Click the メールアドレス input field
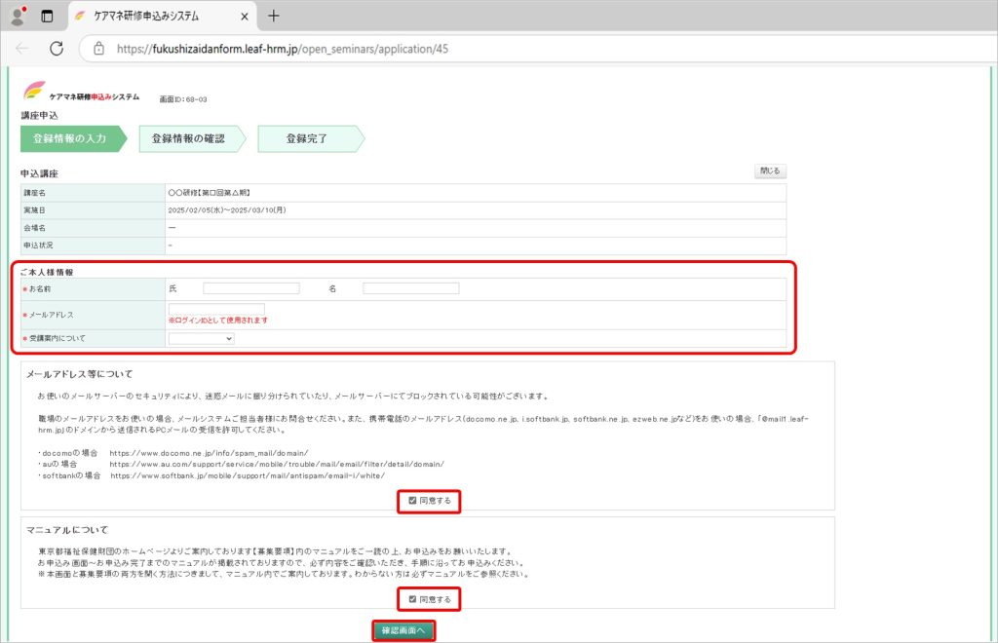 pos(216,309)
